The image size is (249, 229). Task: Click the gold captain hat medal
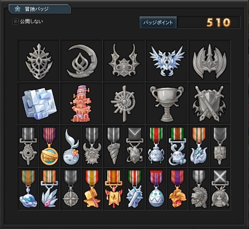49,146
